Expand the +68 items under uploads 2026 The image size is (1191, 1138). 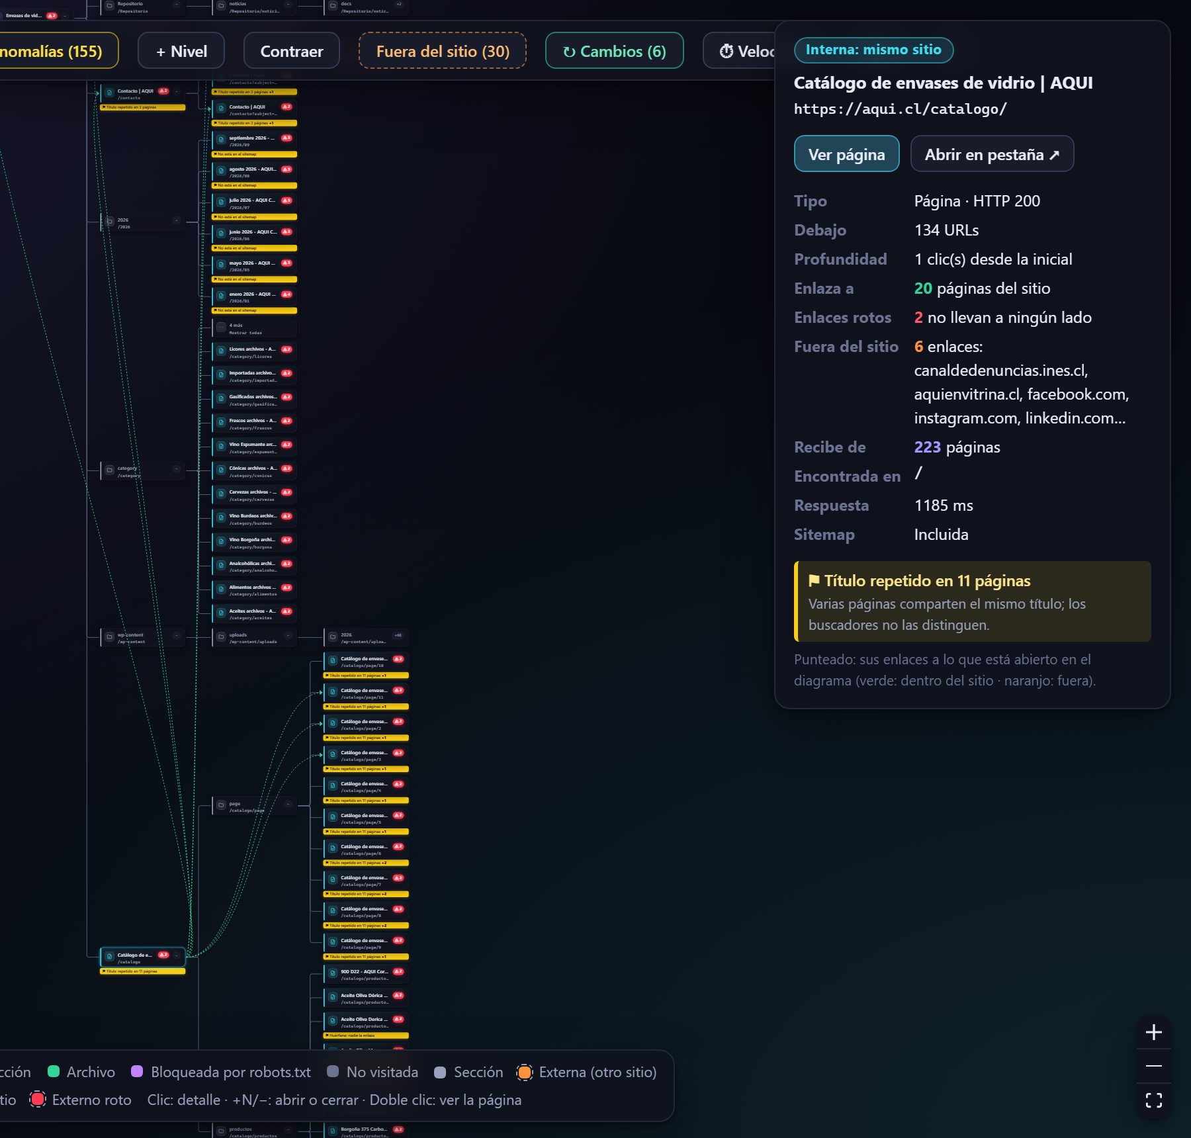(x=398, y=635)
